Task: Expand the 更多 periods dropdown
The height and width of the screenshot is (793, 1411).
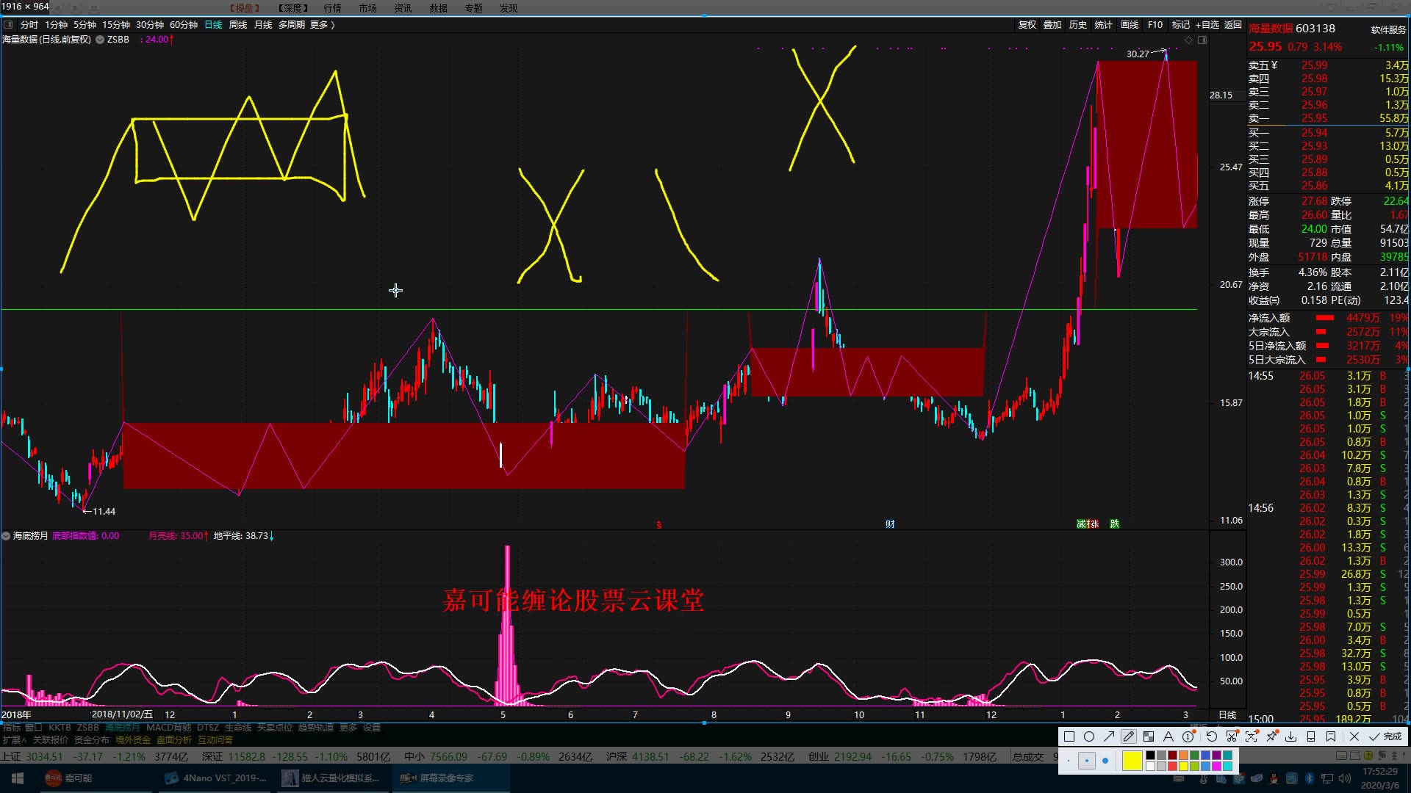Action: point(322,24)
